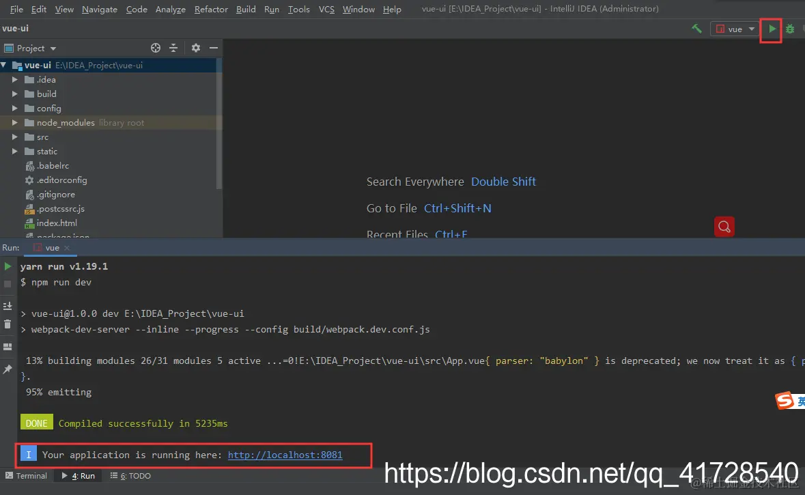This screenshot has width=805, height=495.
Task: Open the File menu
Action: tap(16, 10)
